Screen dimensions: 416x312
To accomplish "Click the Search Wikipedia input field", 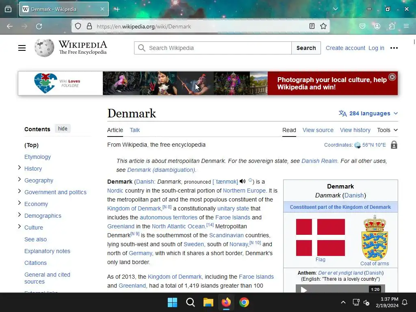I will 213,48.
